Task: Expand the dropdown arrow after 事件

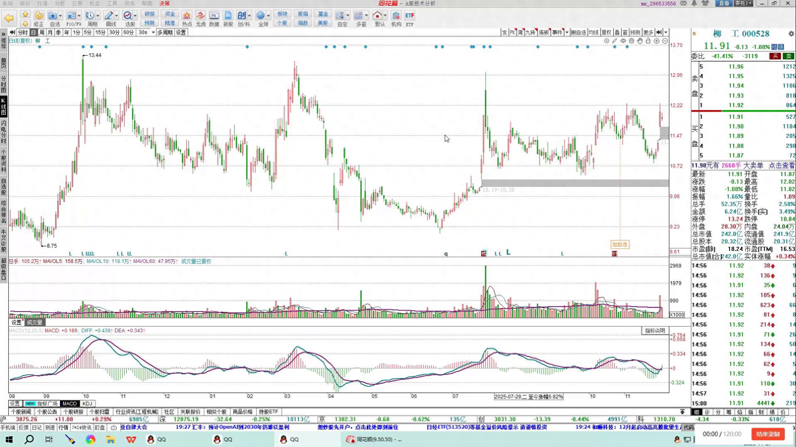Action: tap(567, 32)
